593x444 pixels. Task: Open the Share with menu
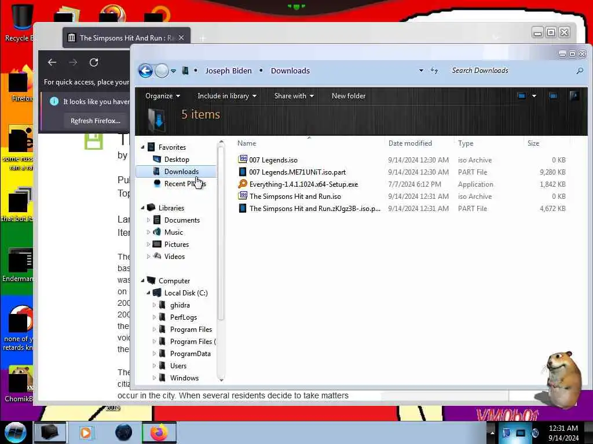pos(294,96)
